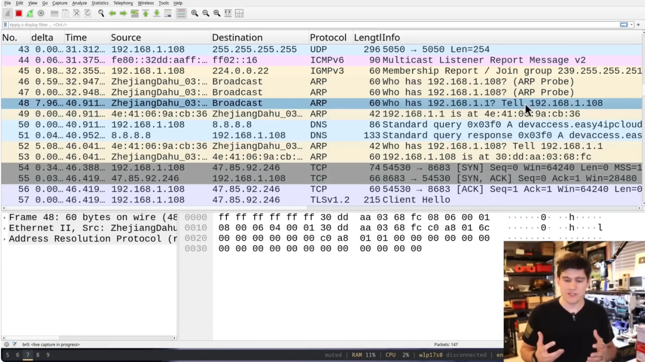Open the Statistics menu

point(100,3)
